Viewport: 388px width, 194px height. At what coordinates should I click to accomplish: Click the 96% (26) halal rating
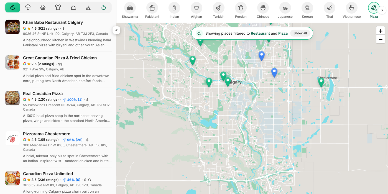click(x=73, y=140)
